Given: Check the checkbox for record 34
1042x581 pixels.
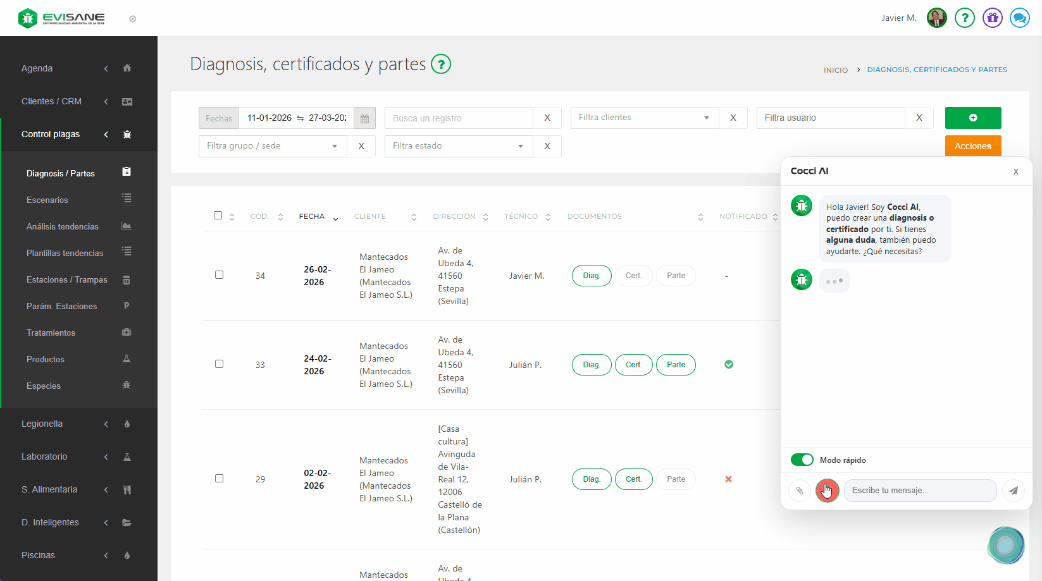Looking at the screenshot, I should 220,274.
